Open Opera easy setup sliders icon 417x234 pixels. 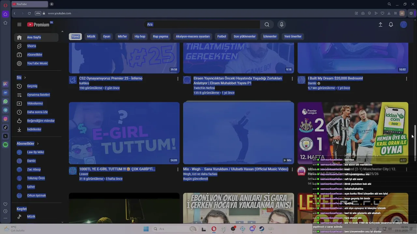point(395,13)
